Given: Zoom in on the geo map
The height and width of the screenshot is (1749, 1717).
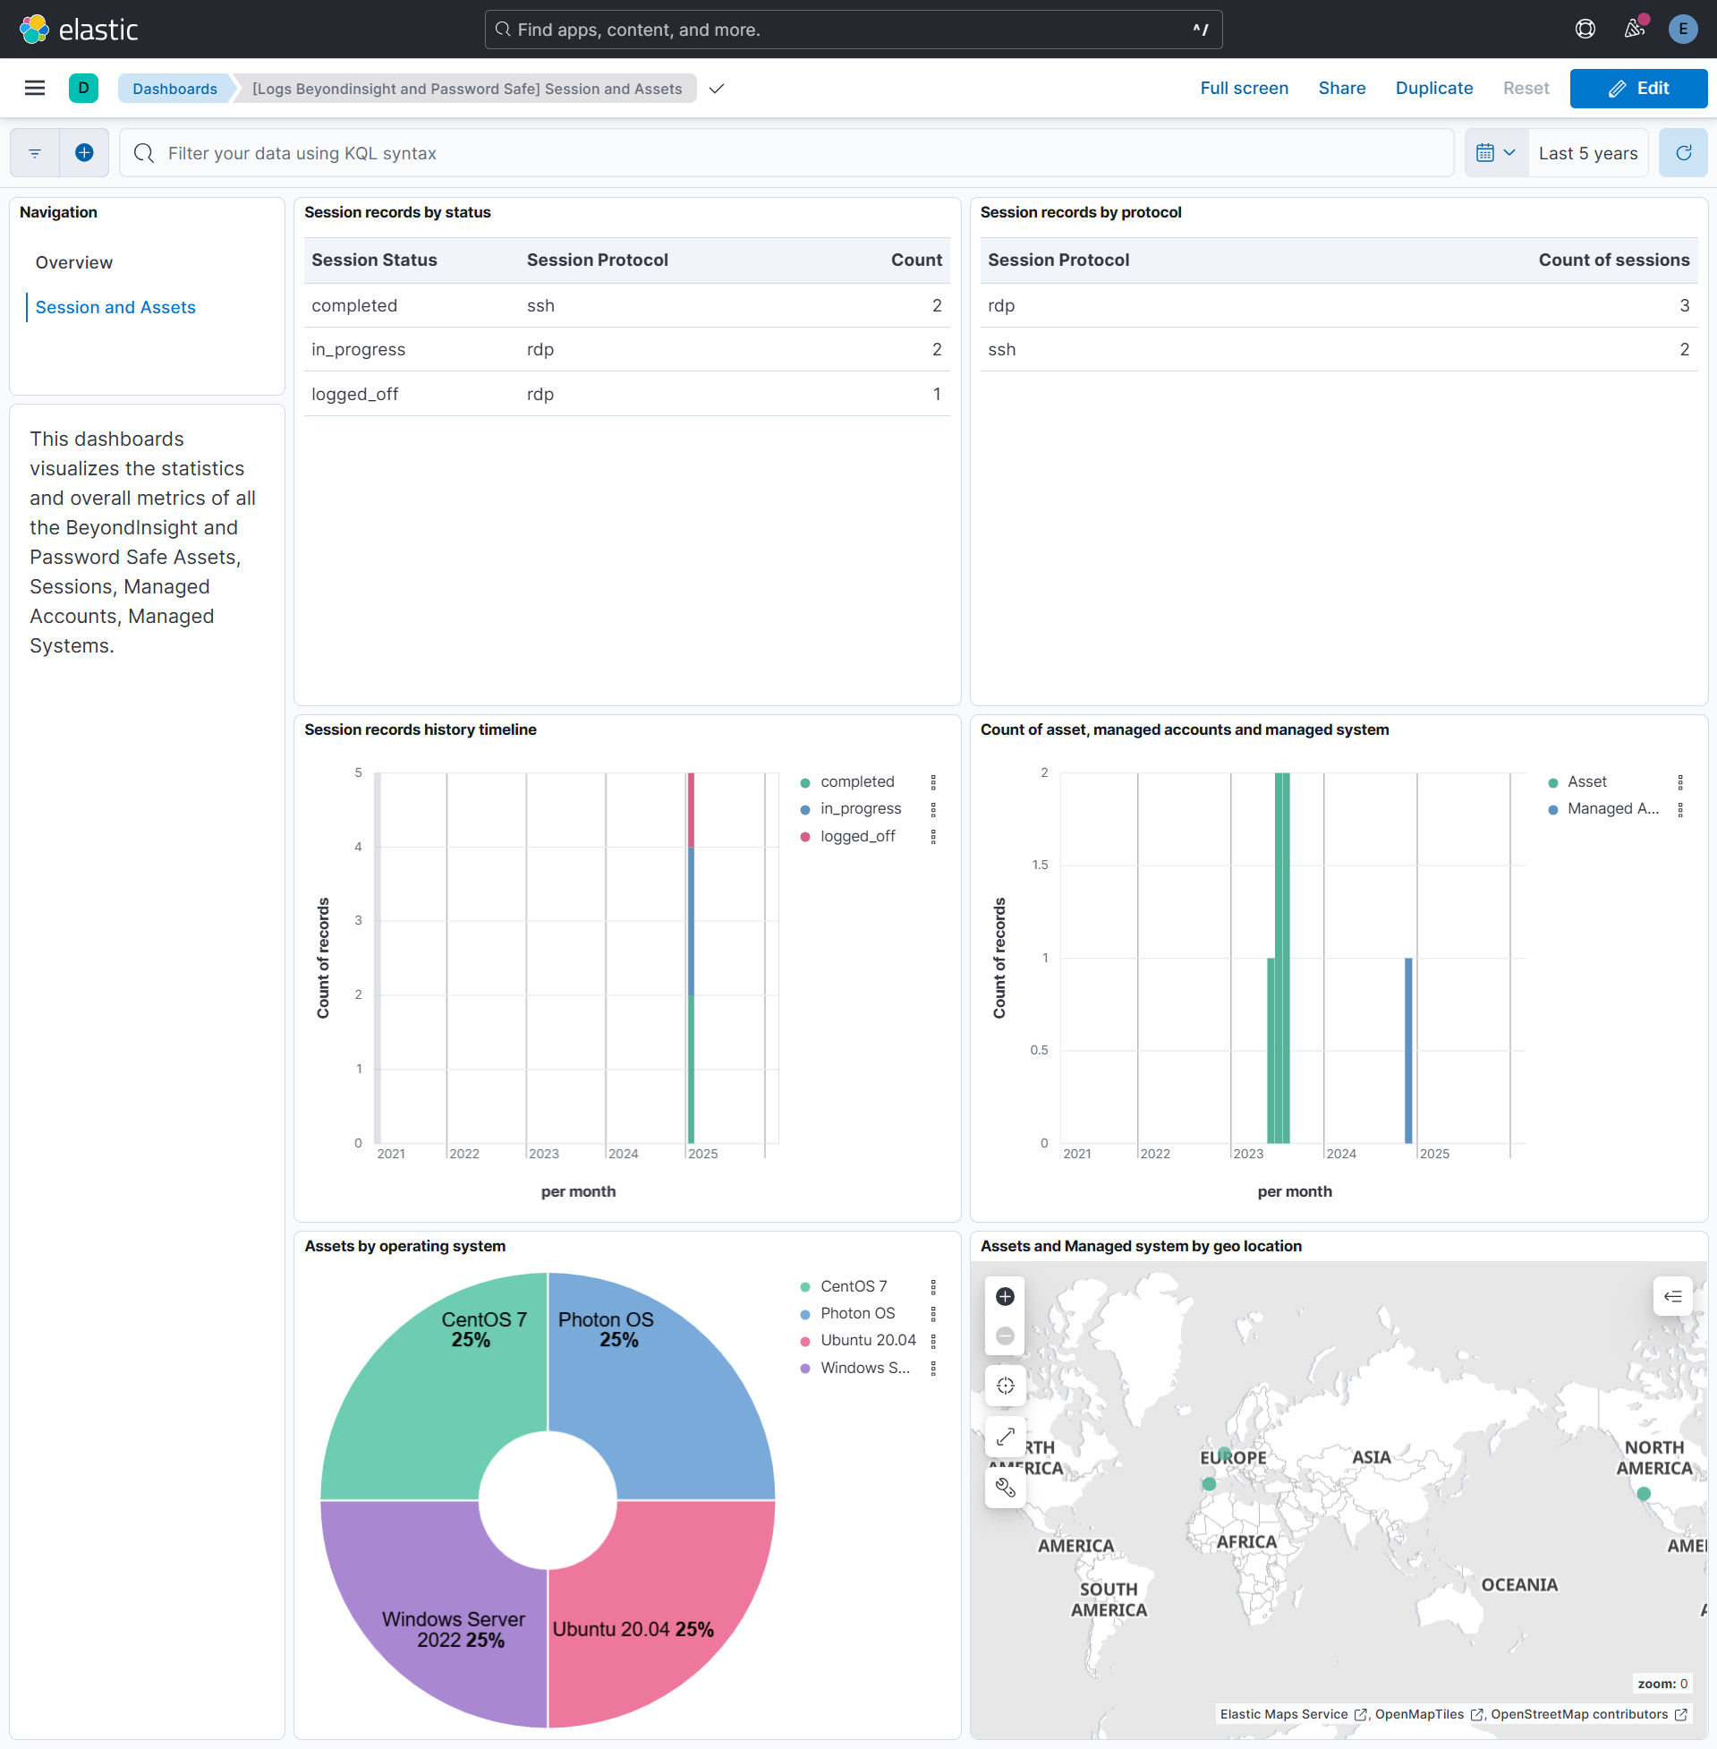Looking at the screenshot, I should coord(1005,1296).
